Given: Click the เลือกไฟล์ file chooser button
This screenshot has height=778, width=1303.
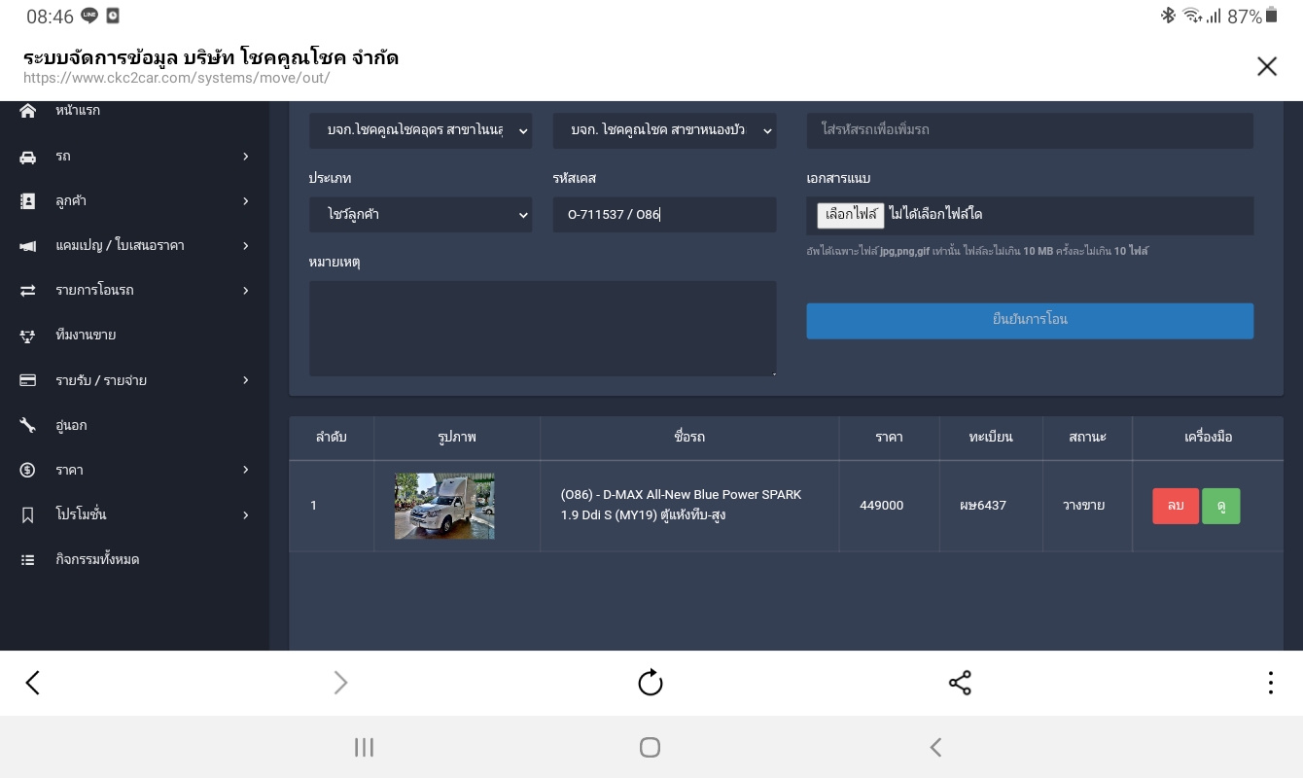Looking at the screenshot, I should pos(850,215).
